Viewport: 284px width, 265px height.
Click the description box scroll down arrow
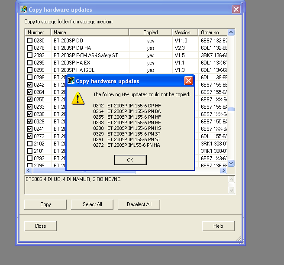(x=231, y=190)
